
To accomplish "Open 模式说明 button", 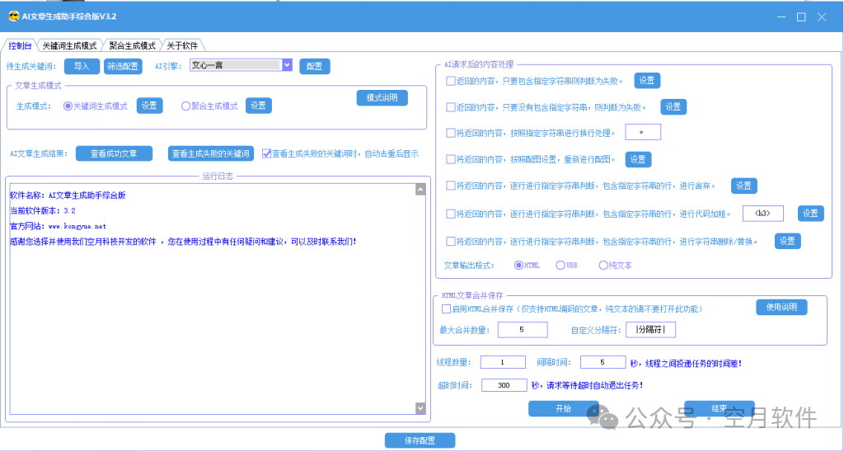I will coord(382,97).
